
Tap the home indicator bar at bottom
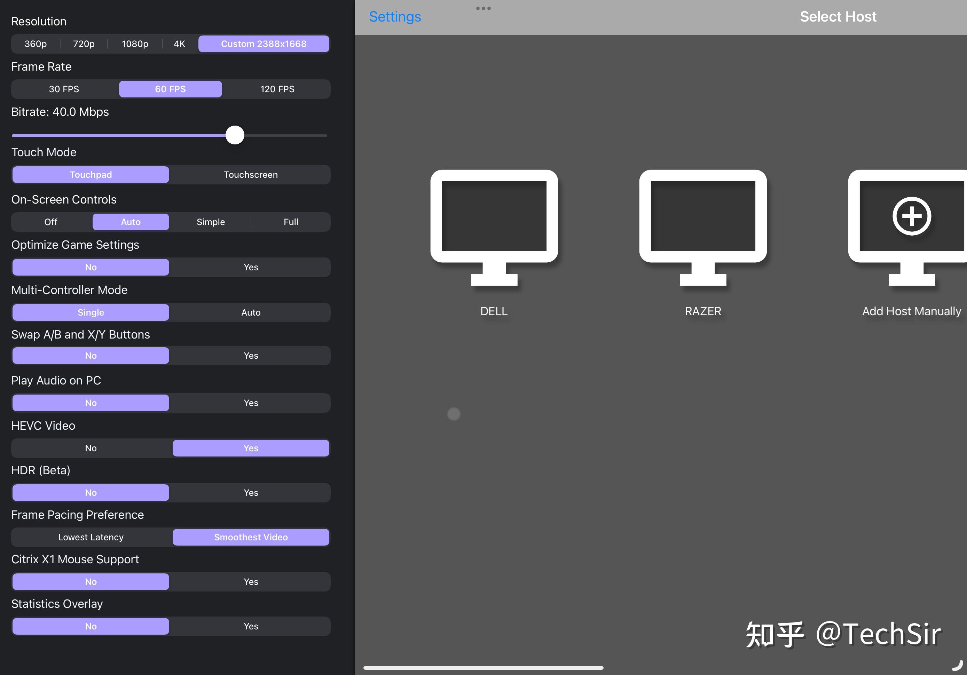[x=483, y=667]
